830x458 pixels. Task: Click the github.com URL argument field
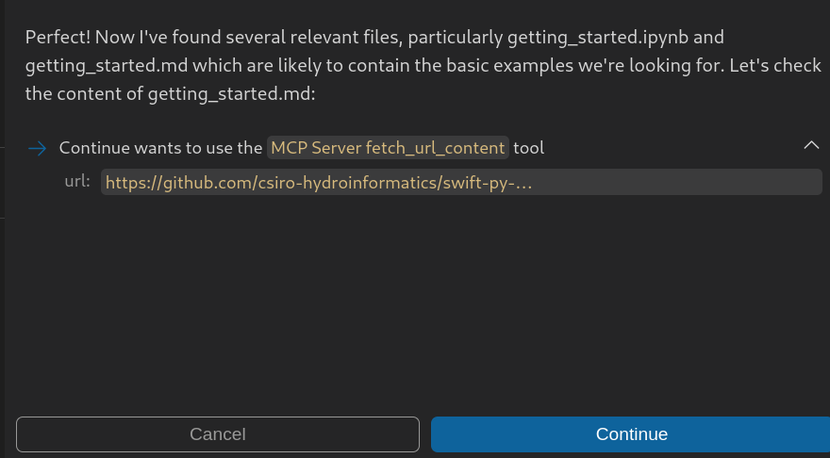pos(319,182)
